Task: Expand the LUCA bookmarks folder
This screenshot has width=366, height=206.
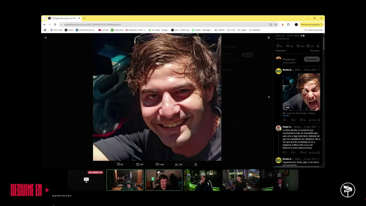Action: click(x=231, y=30)
